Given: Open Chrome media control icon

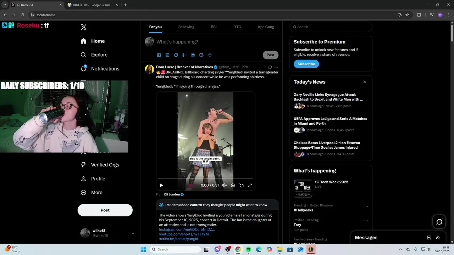Looking at the screenshot, I should tap(432, 15).
